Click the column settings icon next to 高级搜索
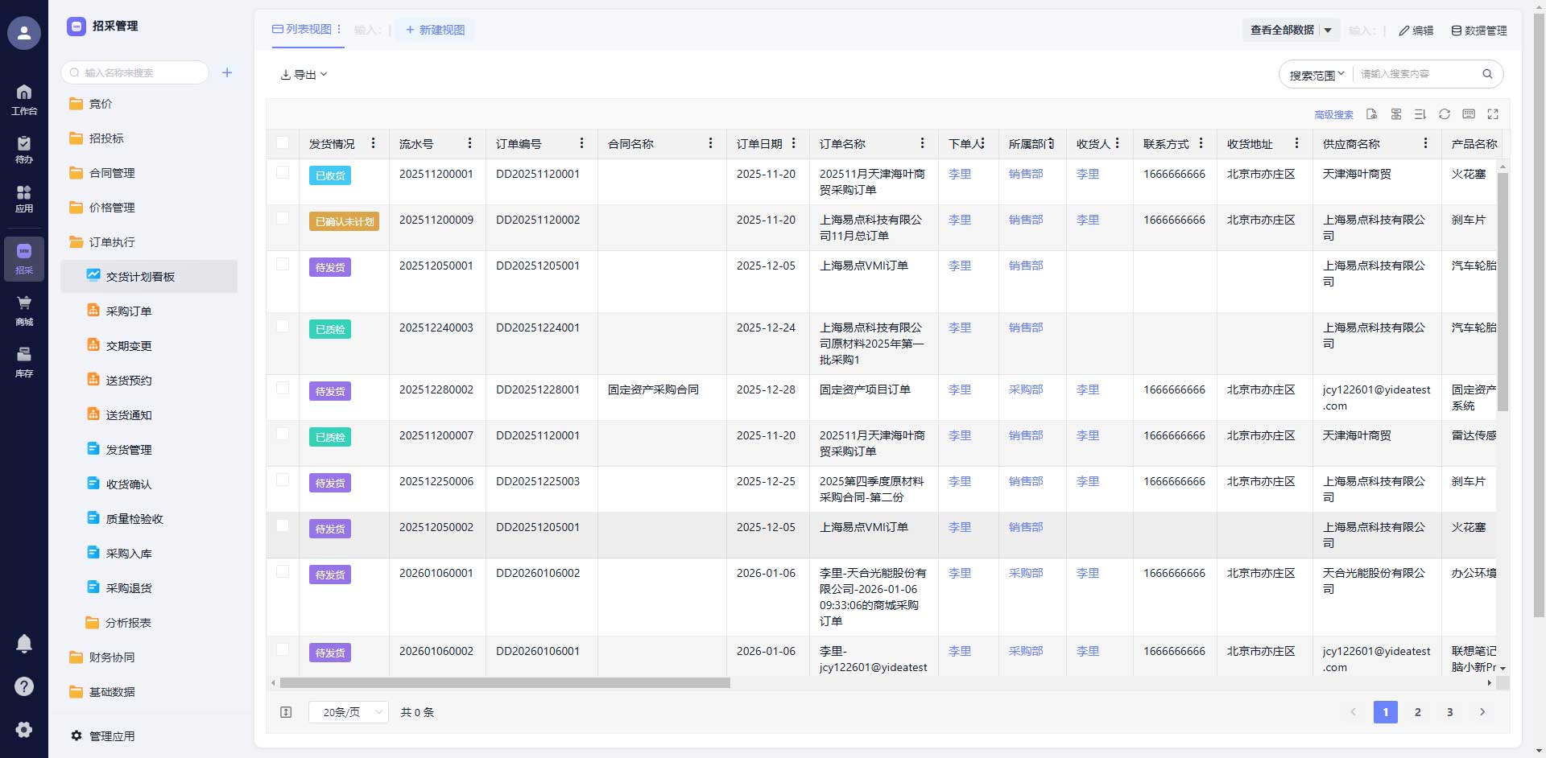 point(1372,114)
